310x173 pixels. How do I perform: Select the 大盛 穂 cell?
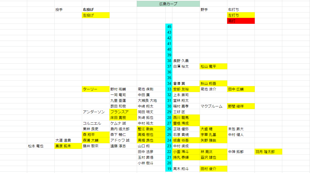213,129
